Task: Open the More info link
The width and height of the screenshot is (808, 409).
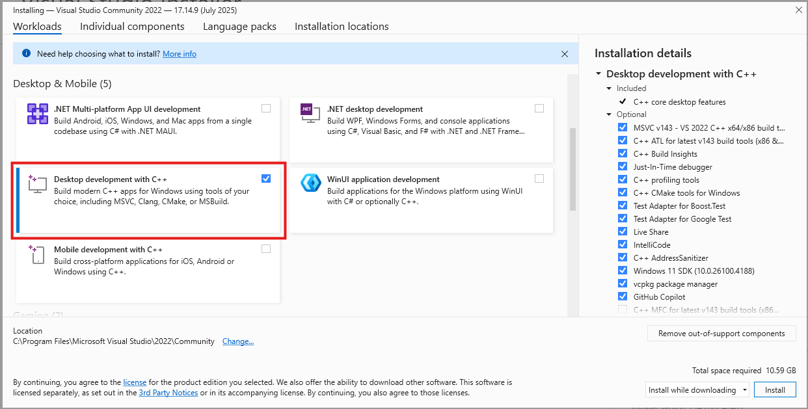Action: click(180, 54)
